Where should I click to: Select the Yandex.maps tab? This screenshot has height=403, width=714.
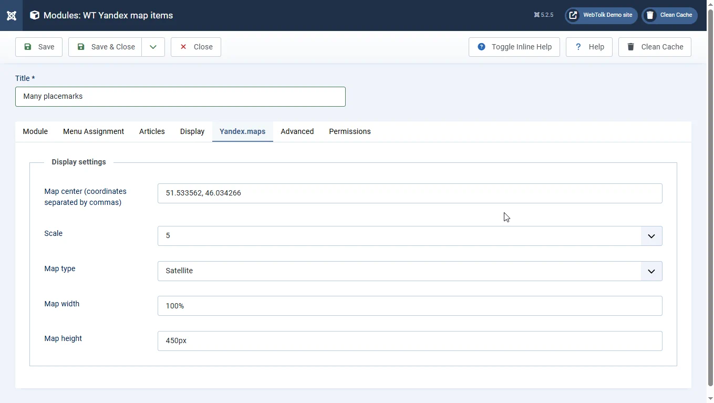pos(242,131)
